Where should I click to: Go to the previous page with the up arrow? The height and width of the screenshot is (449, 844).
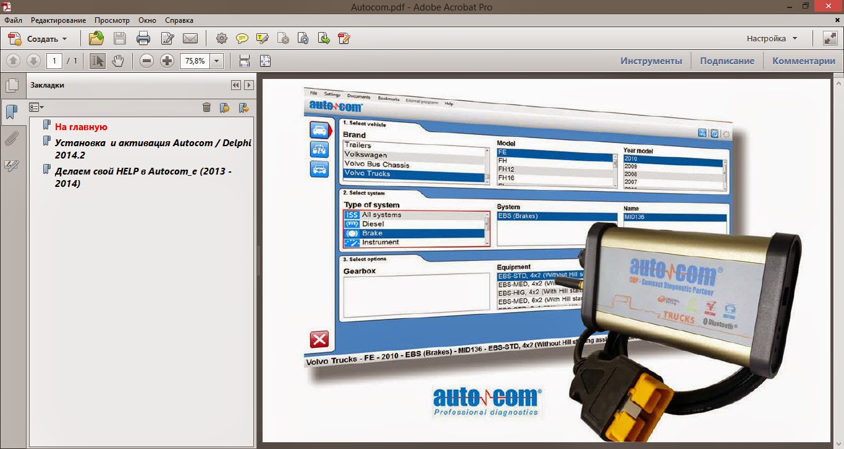(14, 61)
